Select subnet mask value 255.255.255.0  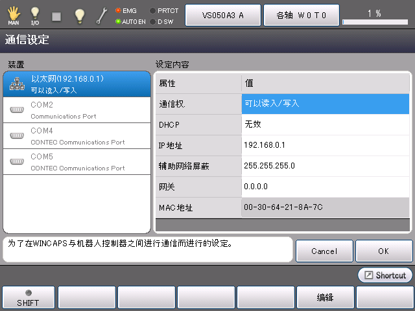click(326, 166)
